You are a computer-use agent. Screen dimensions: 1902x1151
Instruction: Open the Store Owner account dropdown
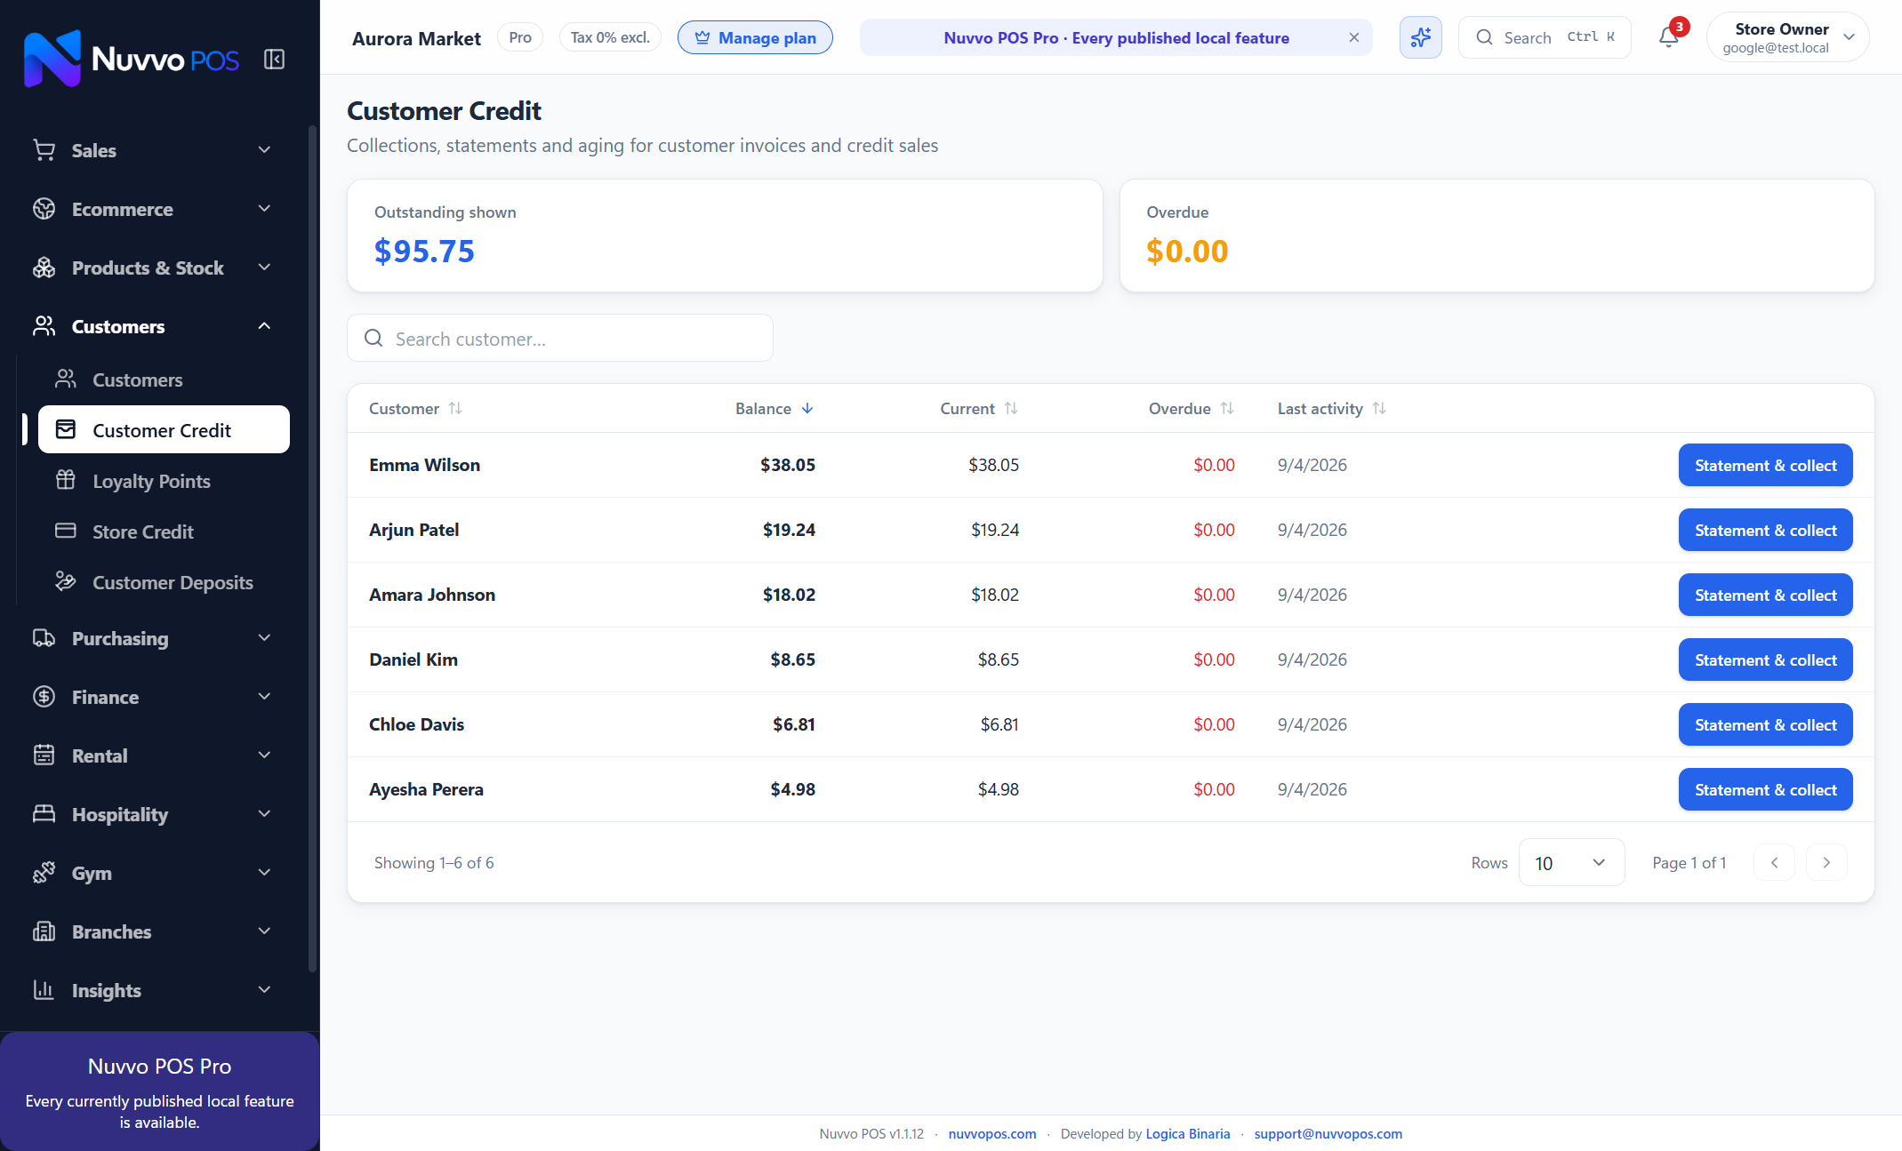tap(1787, 37)
